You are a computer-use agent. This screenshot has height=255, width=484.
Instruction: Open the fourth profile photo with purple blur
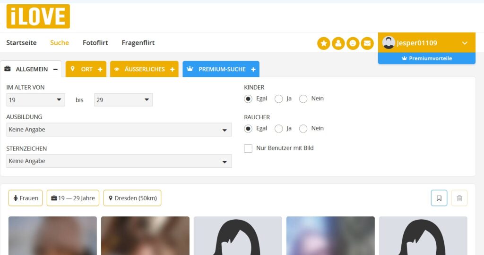click(x=330, y=236)
